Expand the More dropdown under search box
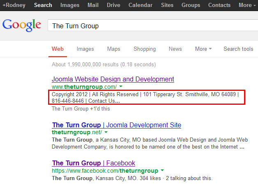This screenshot has width=258, height=185. tap(203, 49)
